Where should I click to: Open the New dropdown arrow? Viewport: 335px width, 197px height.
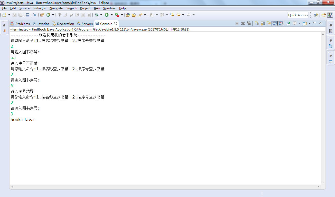[9, 15]
